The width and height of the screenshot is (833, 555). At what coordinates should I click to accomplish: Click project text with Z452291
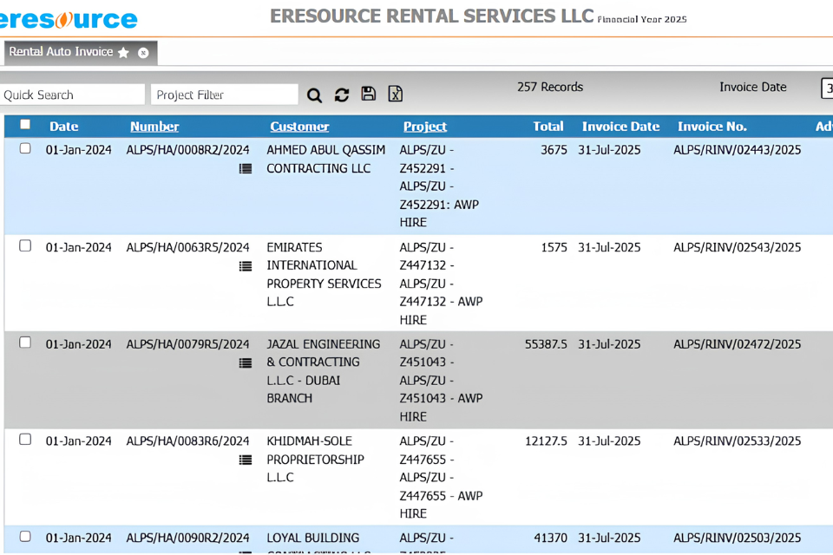click(x=439, y=186)
